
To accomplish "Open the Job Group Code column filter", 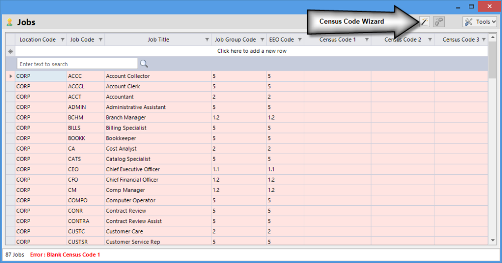I will [x=262, y=40].
